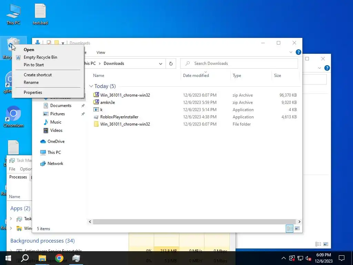Click Downloads in the address breadcrumb
The image size is (353, 265).
coord(114,63)
